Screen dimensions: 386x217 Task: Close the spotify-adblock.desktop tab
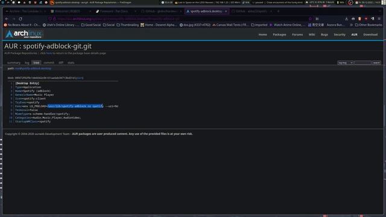[x=226, y=11]
